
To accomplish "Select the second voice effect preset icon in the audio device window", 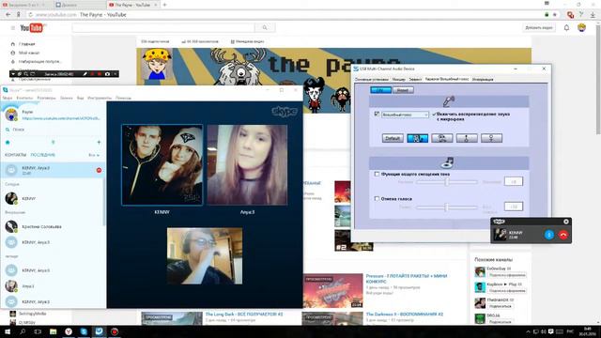I will pos(417,138).
